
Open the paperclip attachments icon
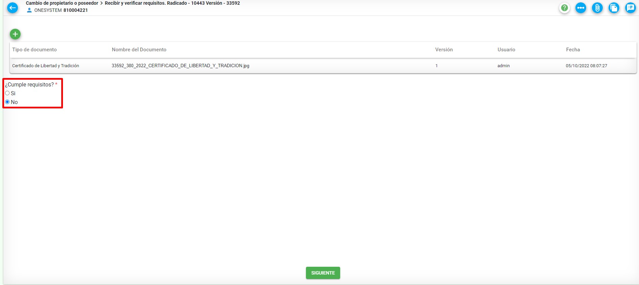[x=597, y=7]
